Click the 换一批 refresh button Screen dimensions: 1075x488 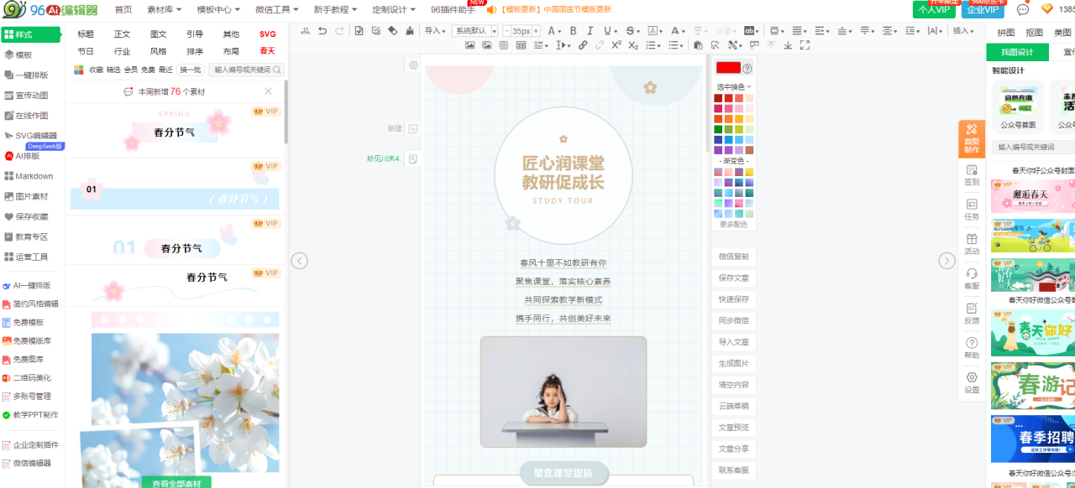pyautogui.click(x=191, y=70)
